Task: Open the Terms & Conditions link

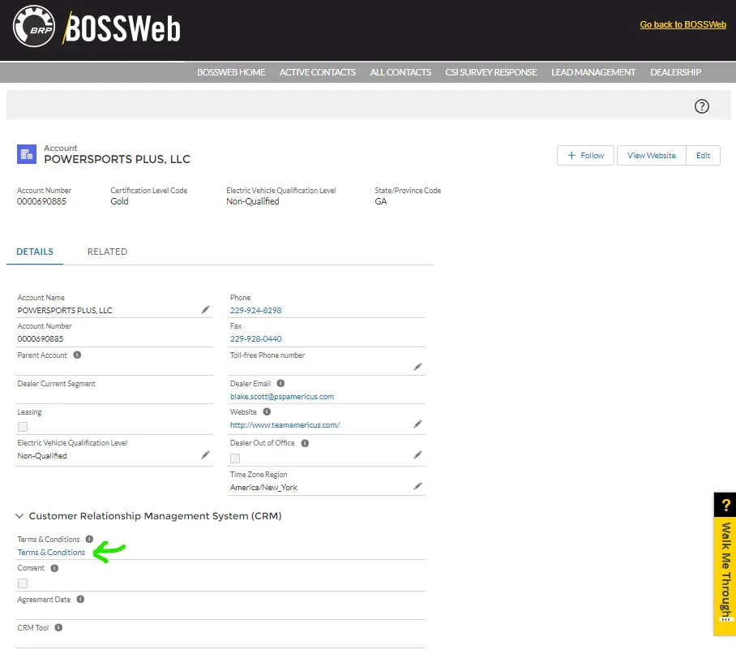Action: [x=51, y=553]
